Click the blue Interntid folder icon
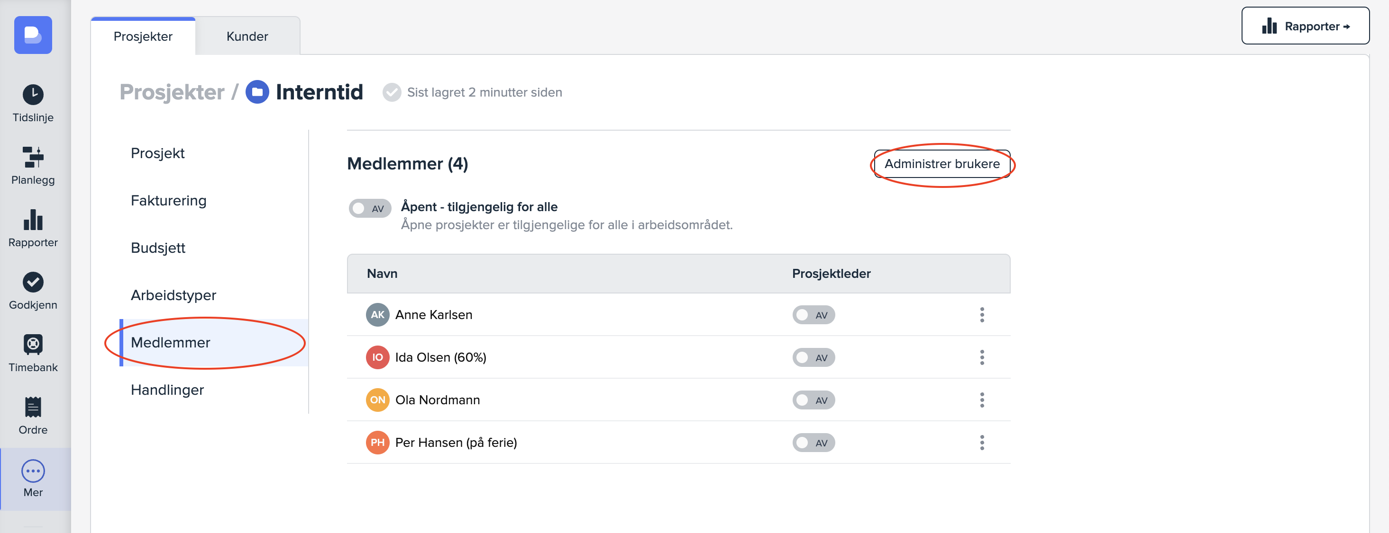The image size is (1389, 533). click(x=257, y=92)
